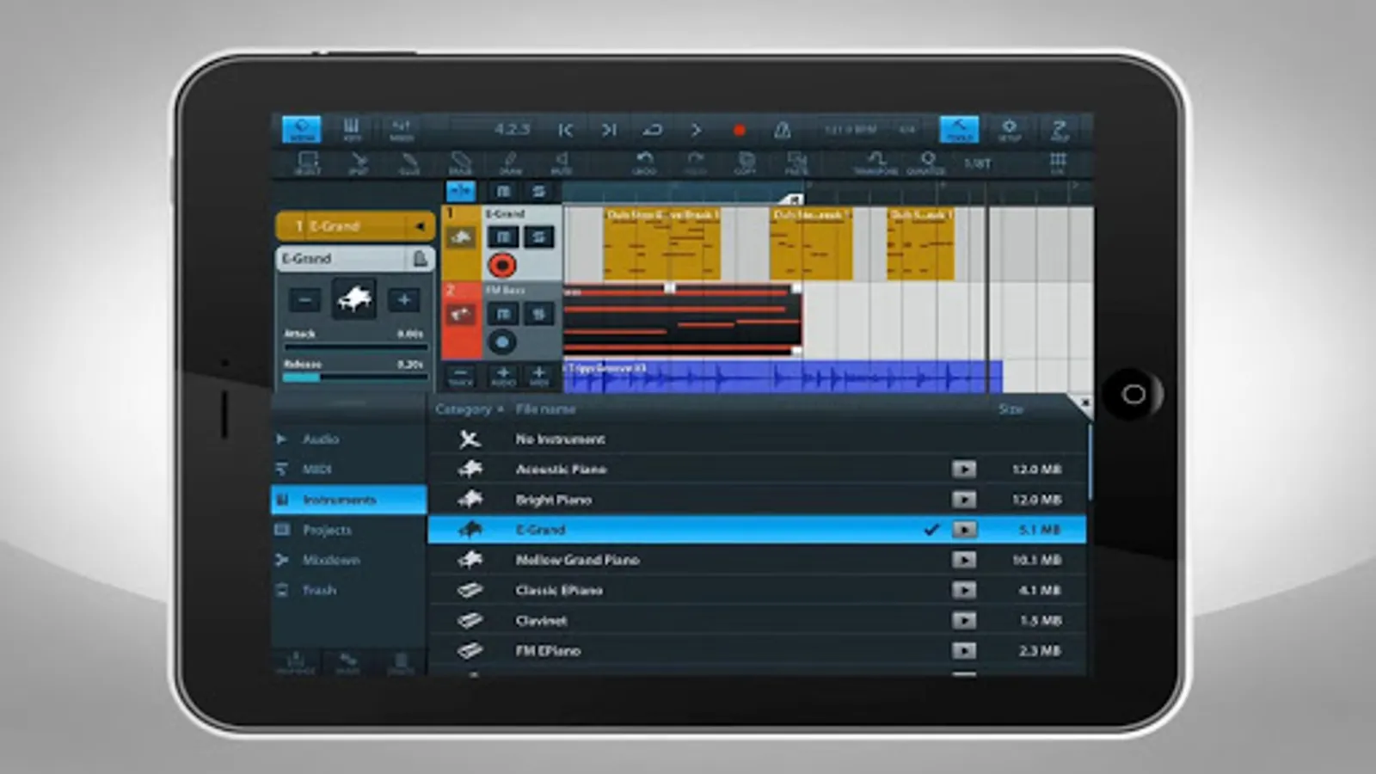The width and height of the screenshot is (1376, 774).
Task: Open the Quantize tool
Action: click(x=926, y=162)
